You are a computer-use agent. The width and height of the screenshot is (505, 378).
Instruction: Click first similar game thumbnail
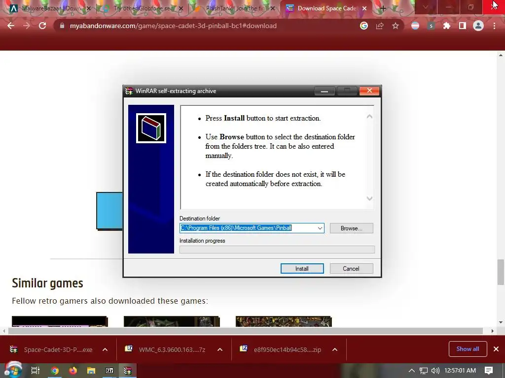(60, 321)
